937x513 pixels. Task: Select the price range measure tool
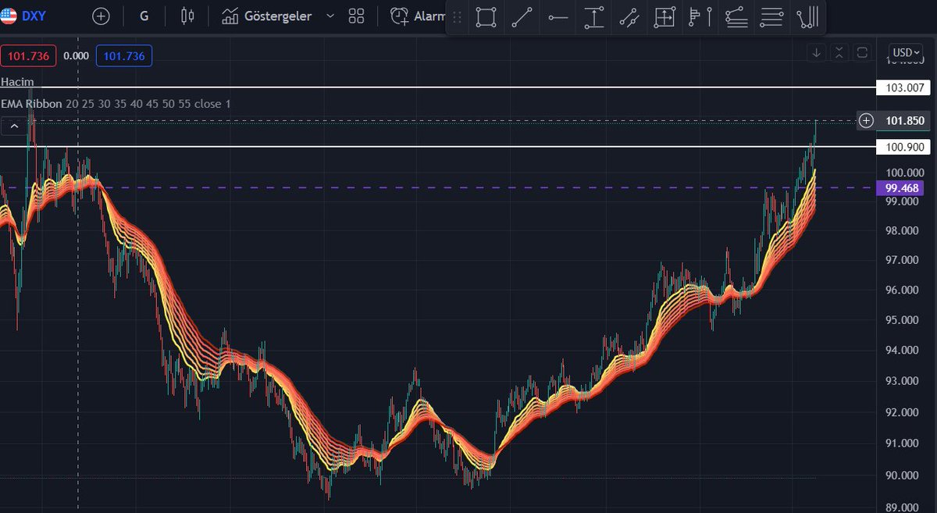click(594, 17)
